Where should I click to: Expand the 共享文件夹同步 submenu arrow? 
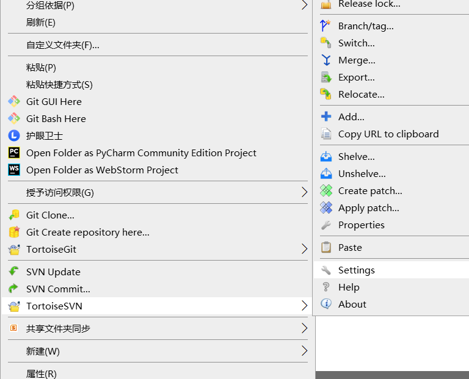tap(305, 328)
